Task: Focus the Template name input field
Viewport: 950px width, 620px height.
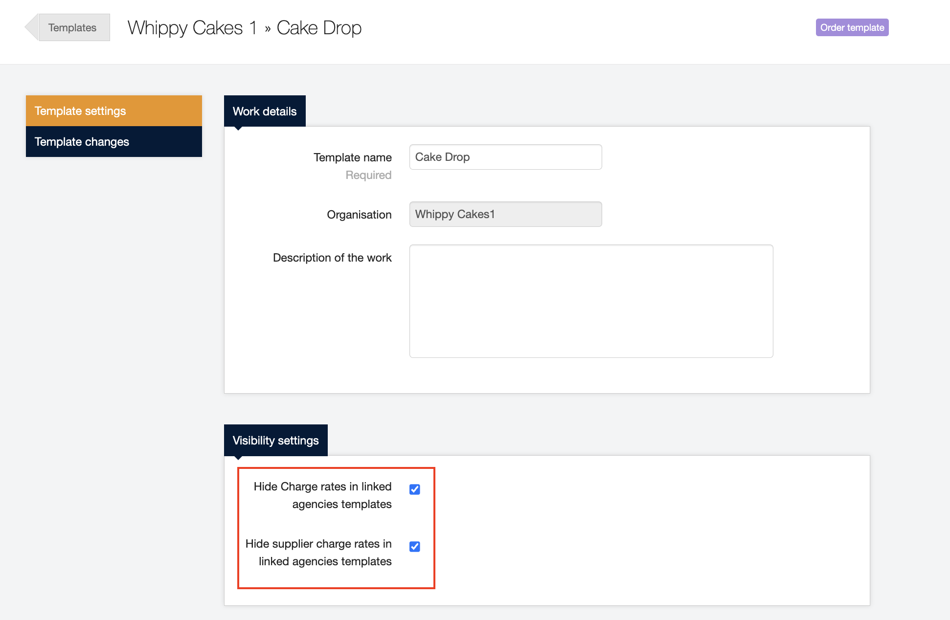Action: (x=505, y=157)
